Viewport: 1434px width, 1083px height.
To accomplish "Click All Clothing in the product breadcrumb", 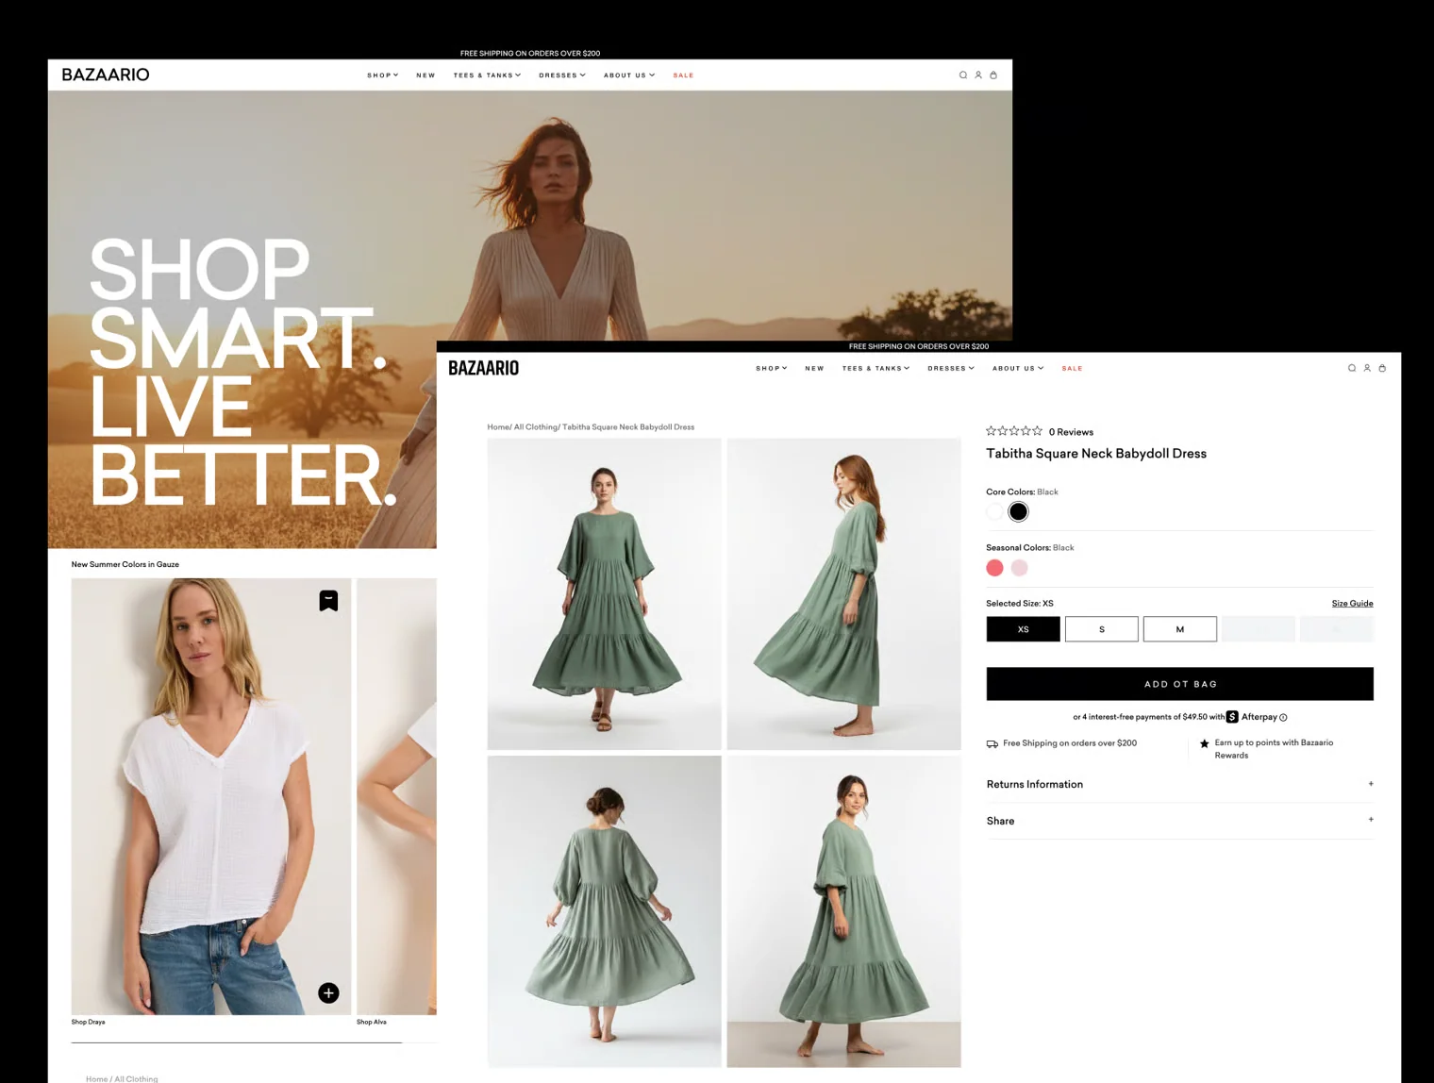I will 535,427.
